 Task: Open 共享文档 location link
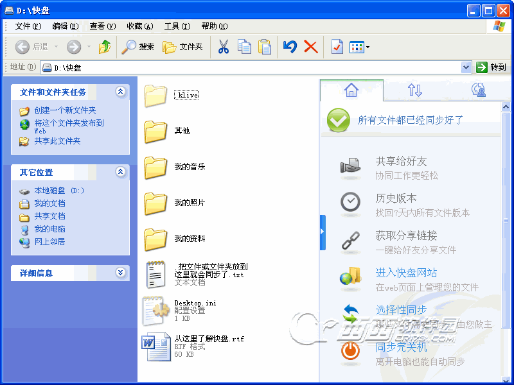tap(50, 216)
